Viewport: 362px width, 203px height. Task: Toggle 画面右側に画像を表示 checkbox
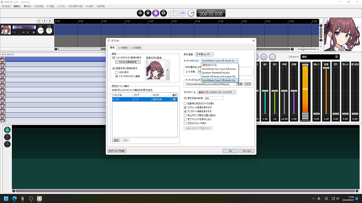[x=114, y=69]
